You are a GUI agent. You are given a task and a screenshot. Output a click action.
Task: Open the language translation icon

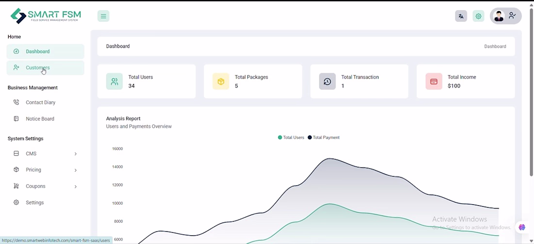pos(461,16)
